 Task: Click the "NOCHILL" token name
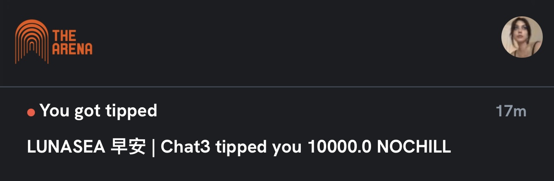pyautogui.click(x=414, y=147)
